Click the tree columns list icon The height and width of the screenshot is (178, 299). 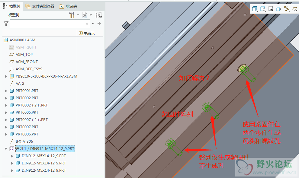[x=85, y=15]
